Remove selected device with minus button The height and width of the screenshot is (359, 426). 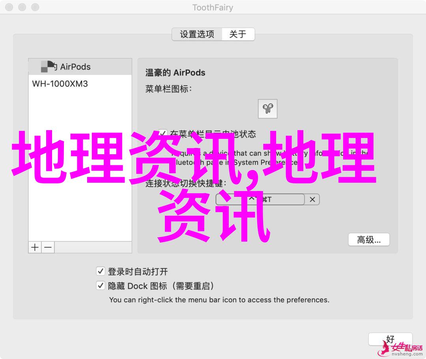tap(48, 247)
